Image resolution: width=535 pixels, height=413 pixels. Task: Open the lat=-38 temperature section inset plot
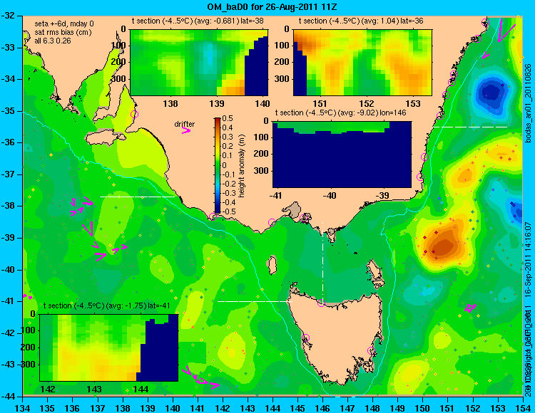coord(199,62)
